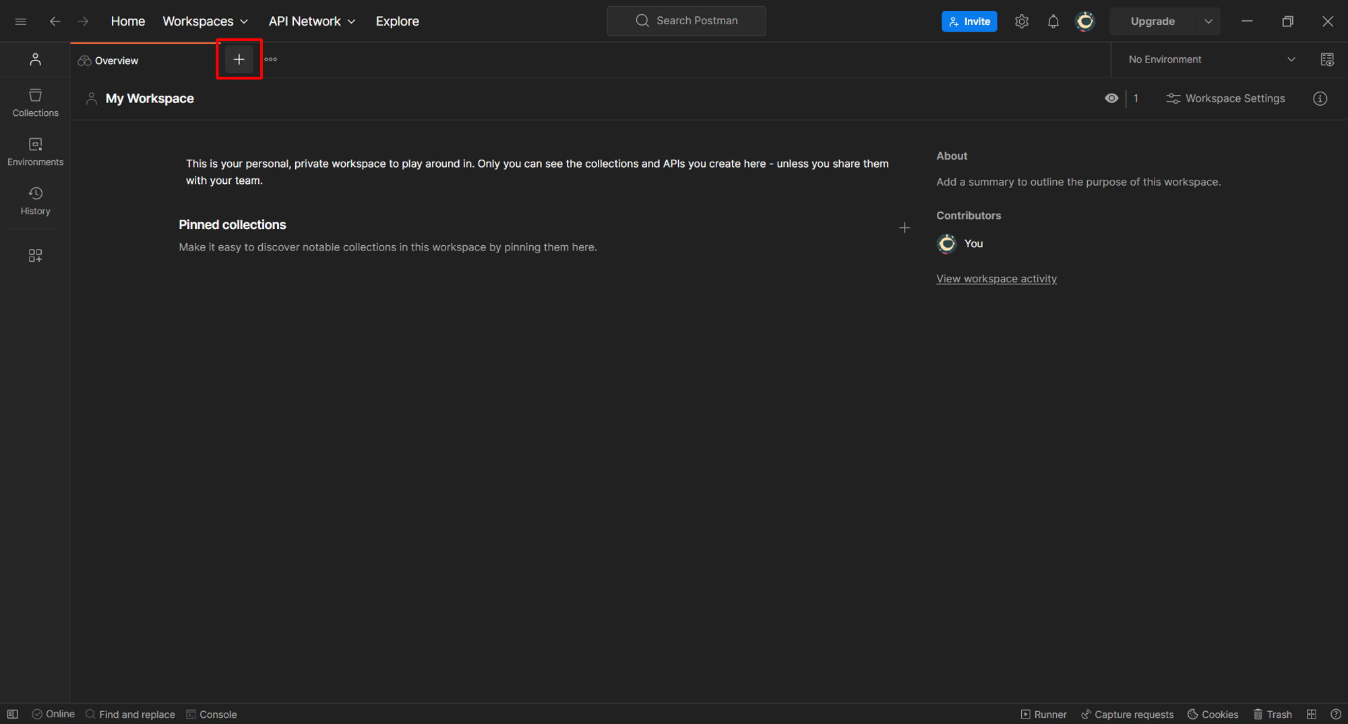Click the watcher count 1
The width and height of the screenshot is (1348, 724).
click(1136, 98)
